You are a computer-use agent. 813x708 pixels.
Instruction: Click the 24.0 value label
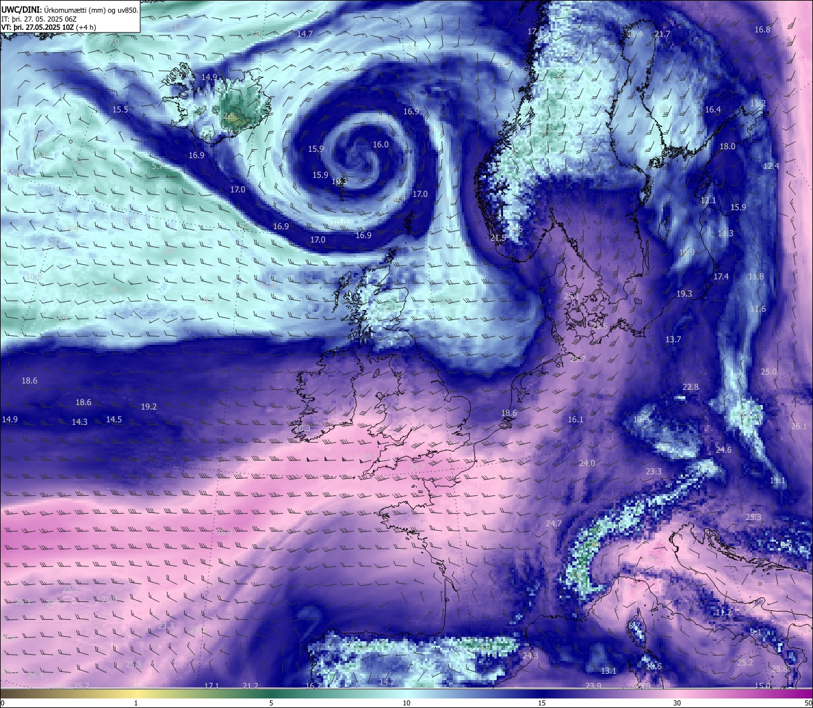[587, 464]
